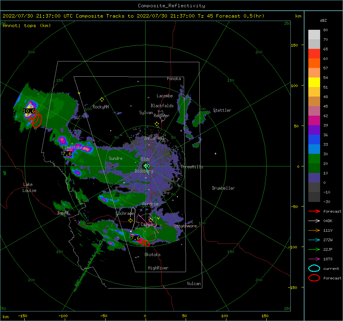Click the Limestone label
This screenshot has width=343, height=321.
point(72,147)
